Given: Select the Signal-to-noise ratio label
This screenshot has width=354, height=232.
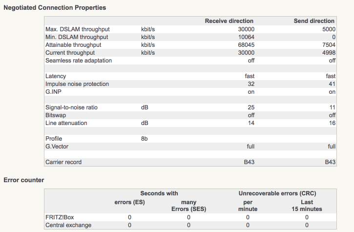Looking at the screenshot, I should [x=72, y=107].
